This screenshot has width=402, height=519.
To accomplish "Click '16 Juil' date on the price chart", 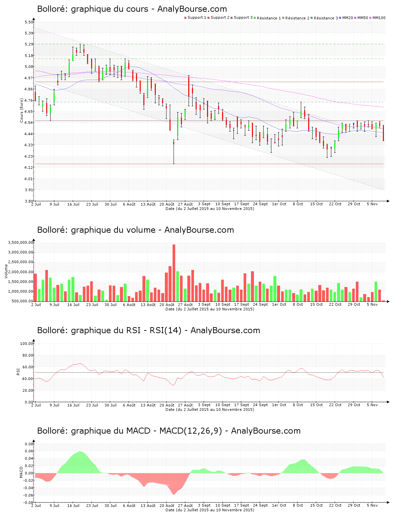I will pos(73,204).
